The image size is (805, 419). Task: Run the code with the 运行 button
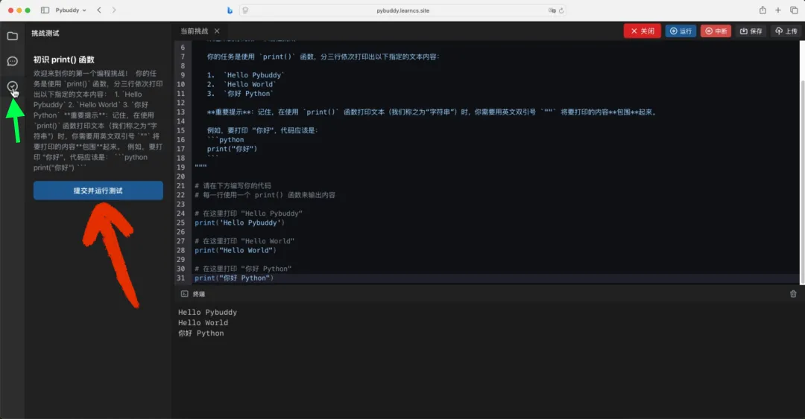click(681, 31)
